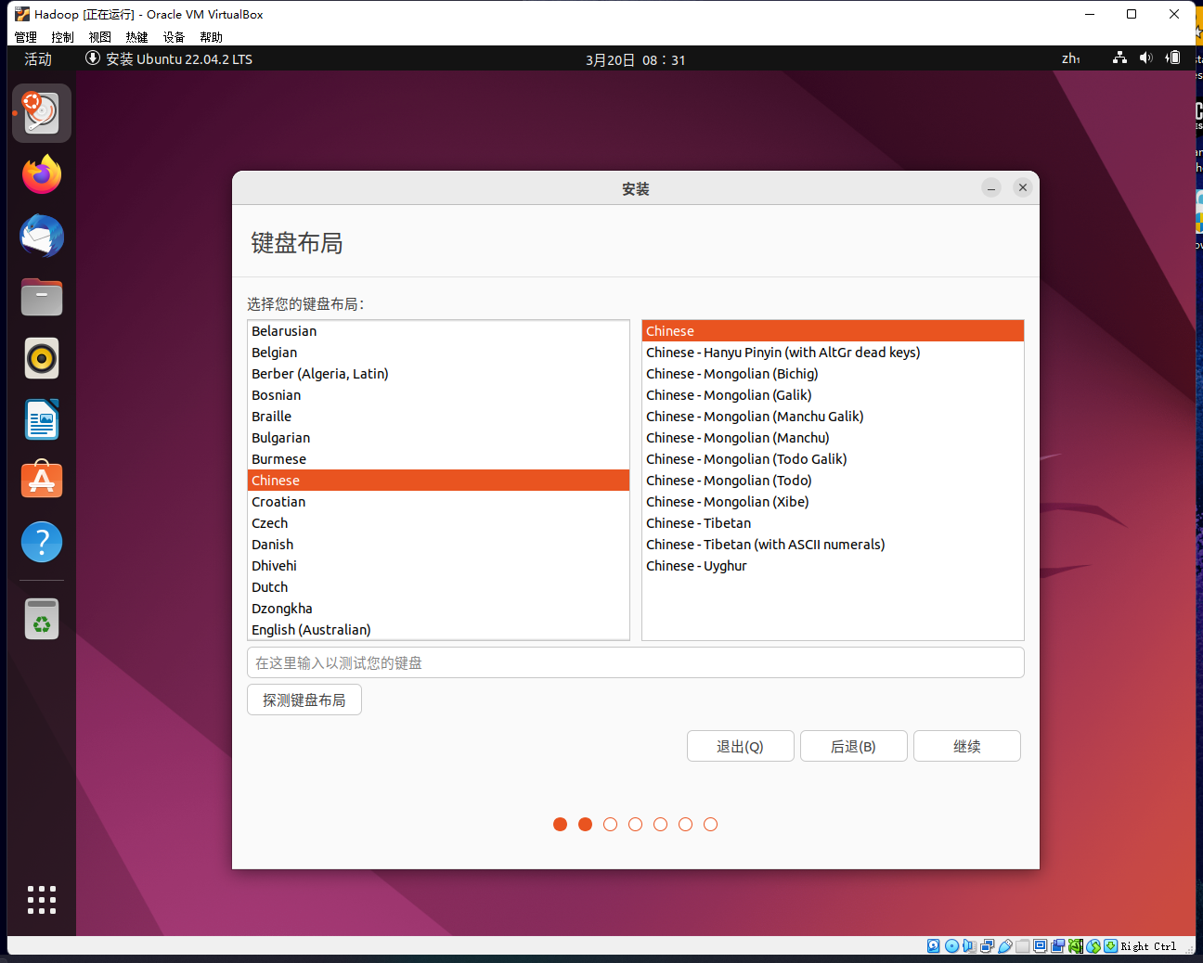
Task: Open the 设备 menu in VirtualBox
Action: click(x=175, y=37)
